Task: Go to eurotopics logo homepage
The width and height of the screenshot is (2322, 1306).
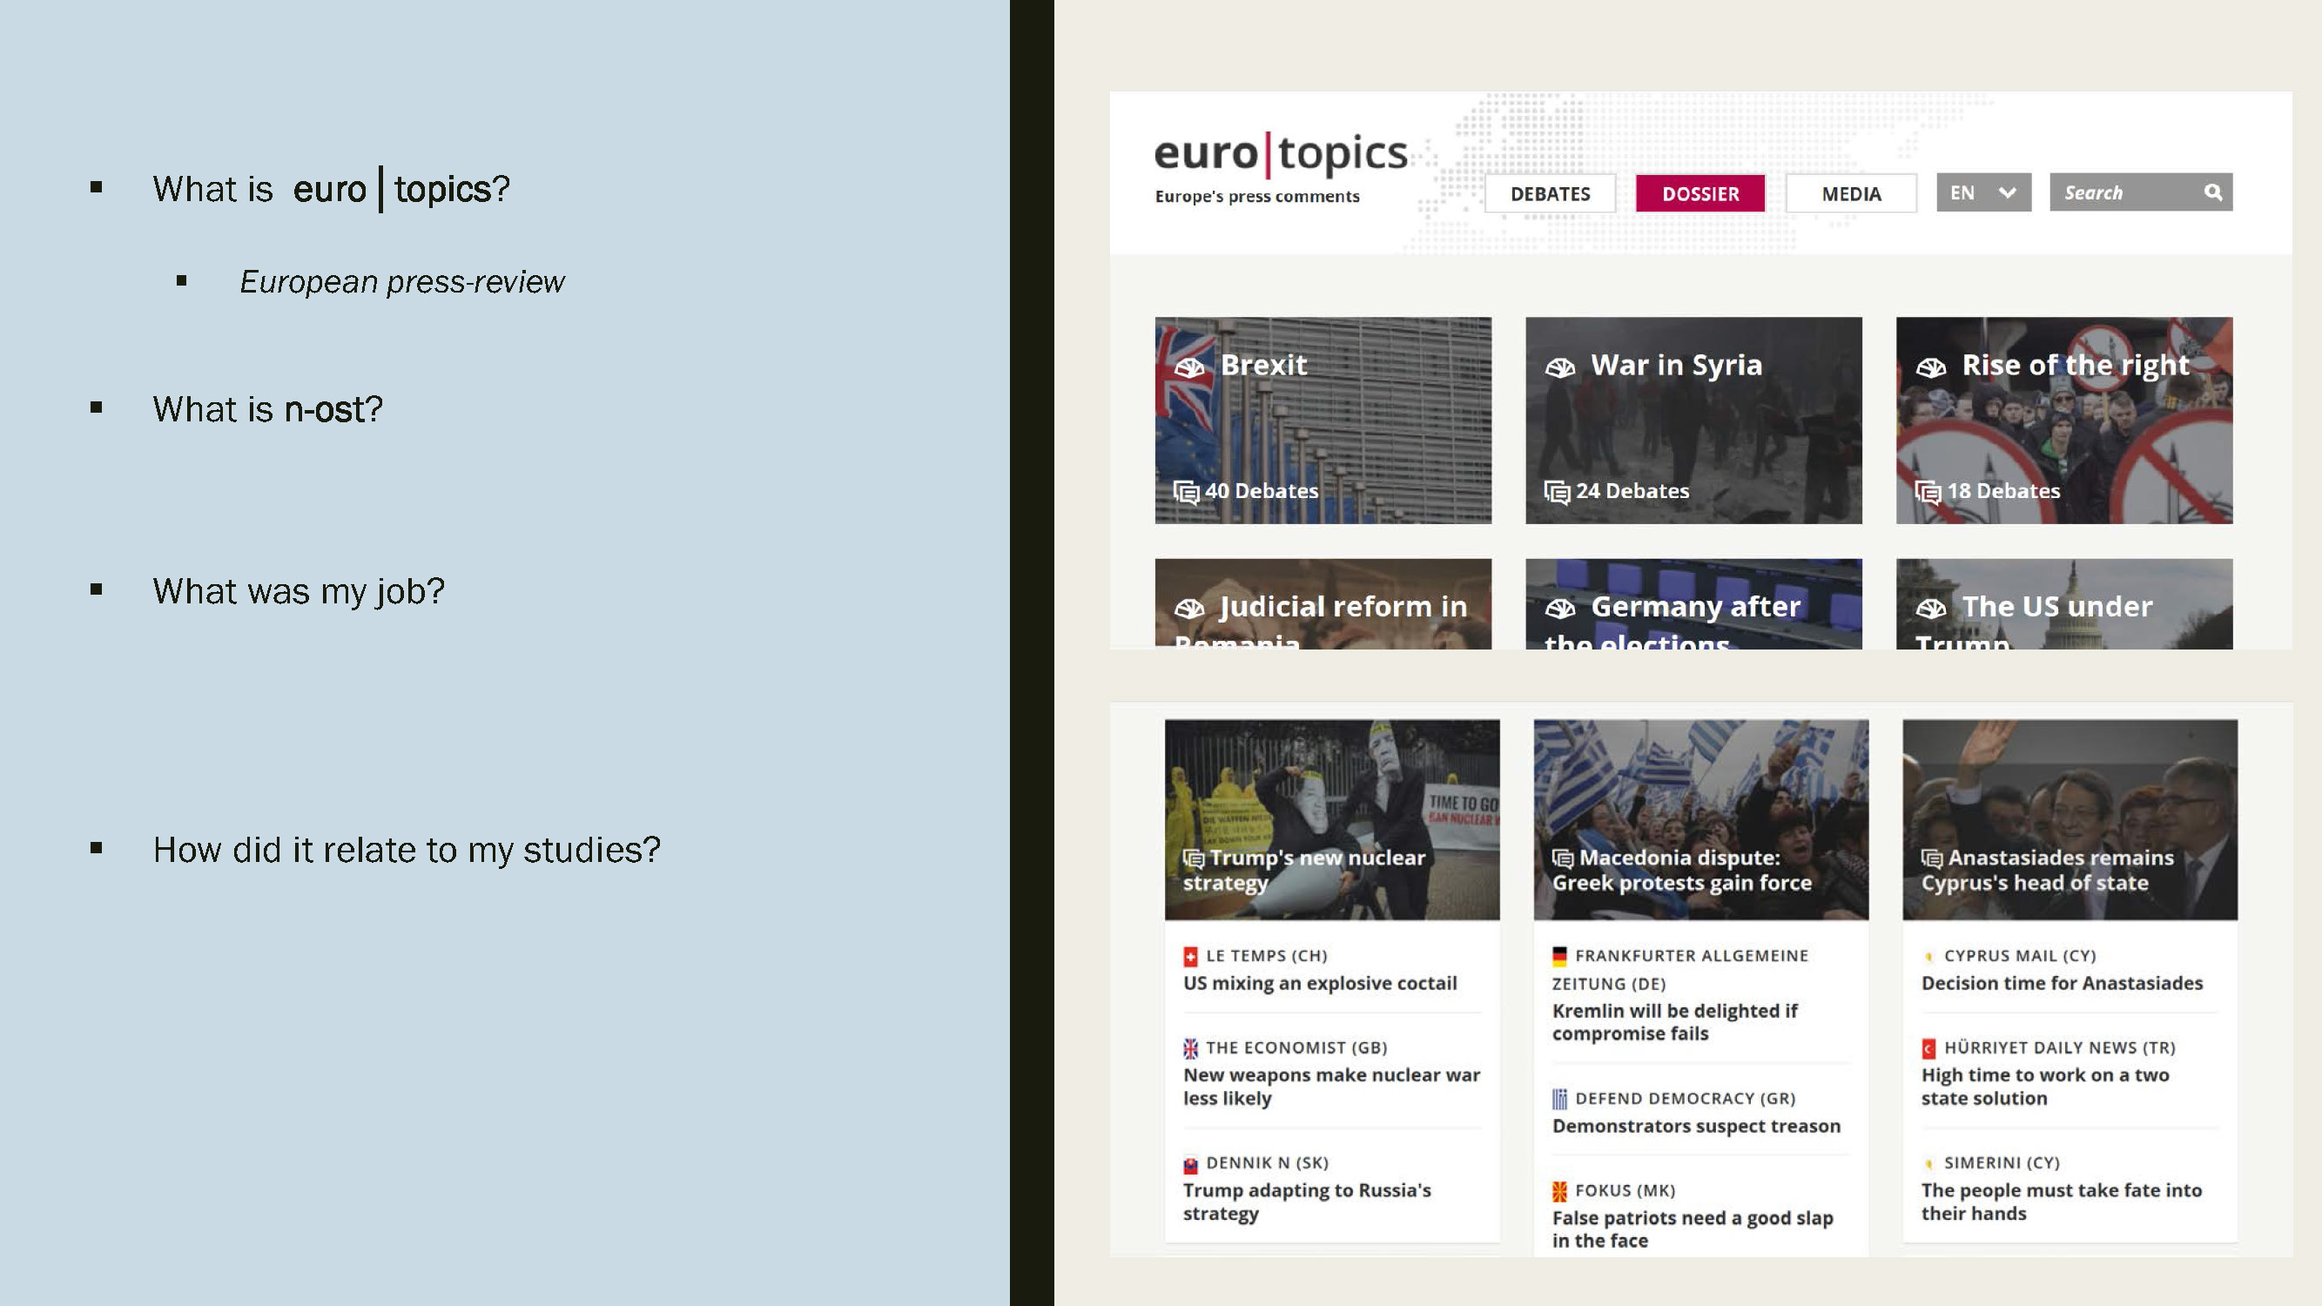Action: click(1280, 155)
